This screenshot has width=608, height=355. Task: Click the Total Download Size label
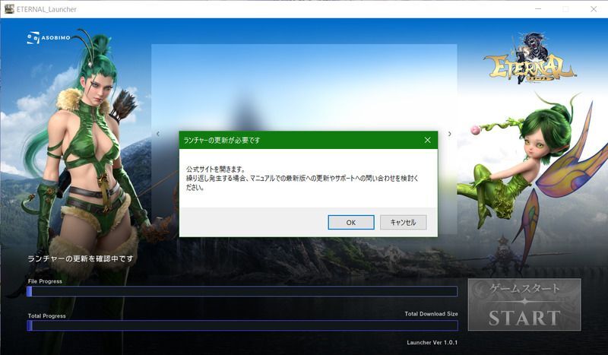coord(431,314)
